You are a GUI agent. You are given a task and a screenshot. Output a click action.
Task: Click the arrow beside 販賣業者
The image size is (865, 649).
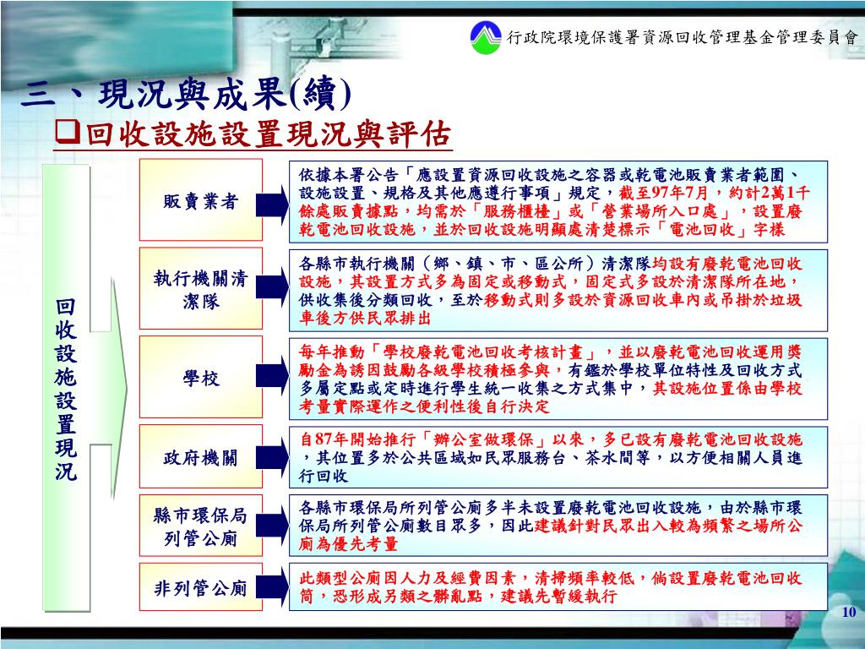pyautogui.click(x=273, y=205)
